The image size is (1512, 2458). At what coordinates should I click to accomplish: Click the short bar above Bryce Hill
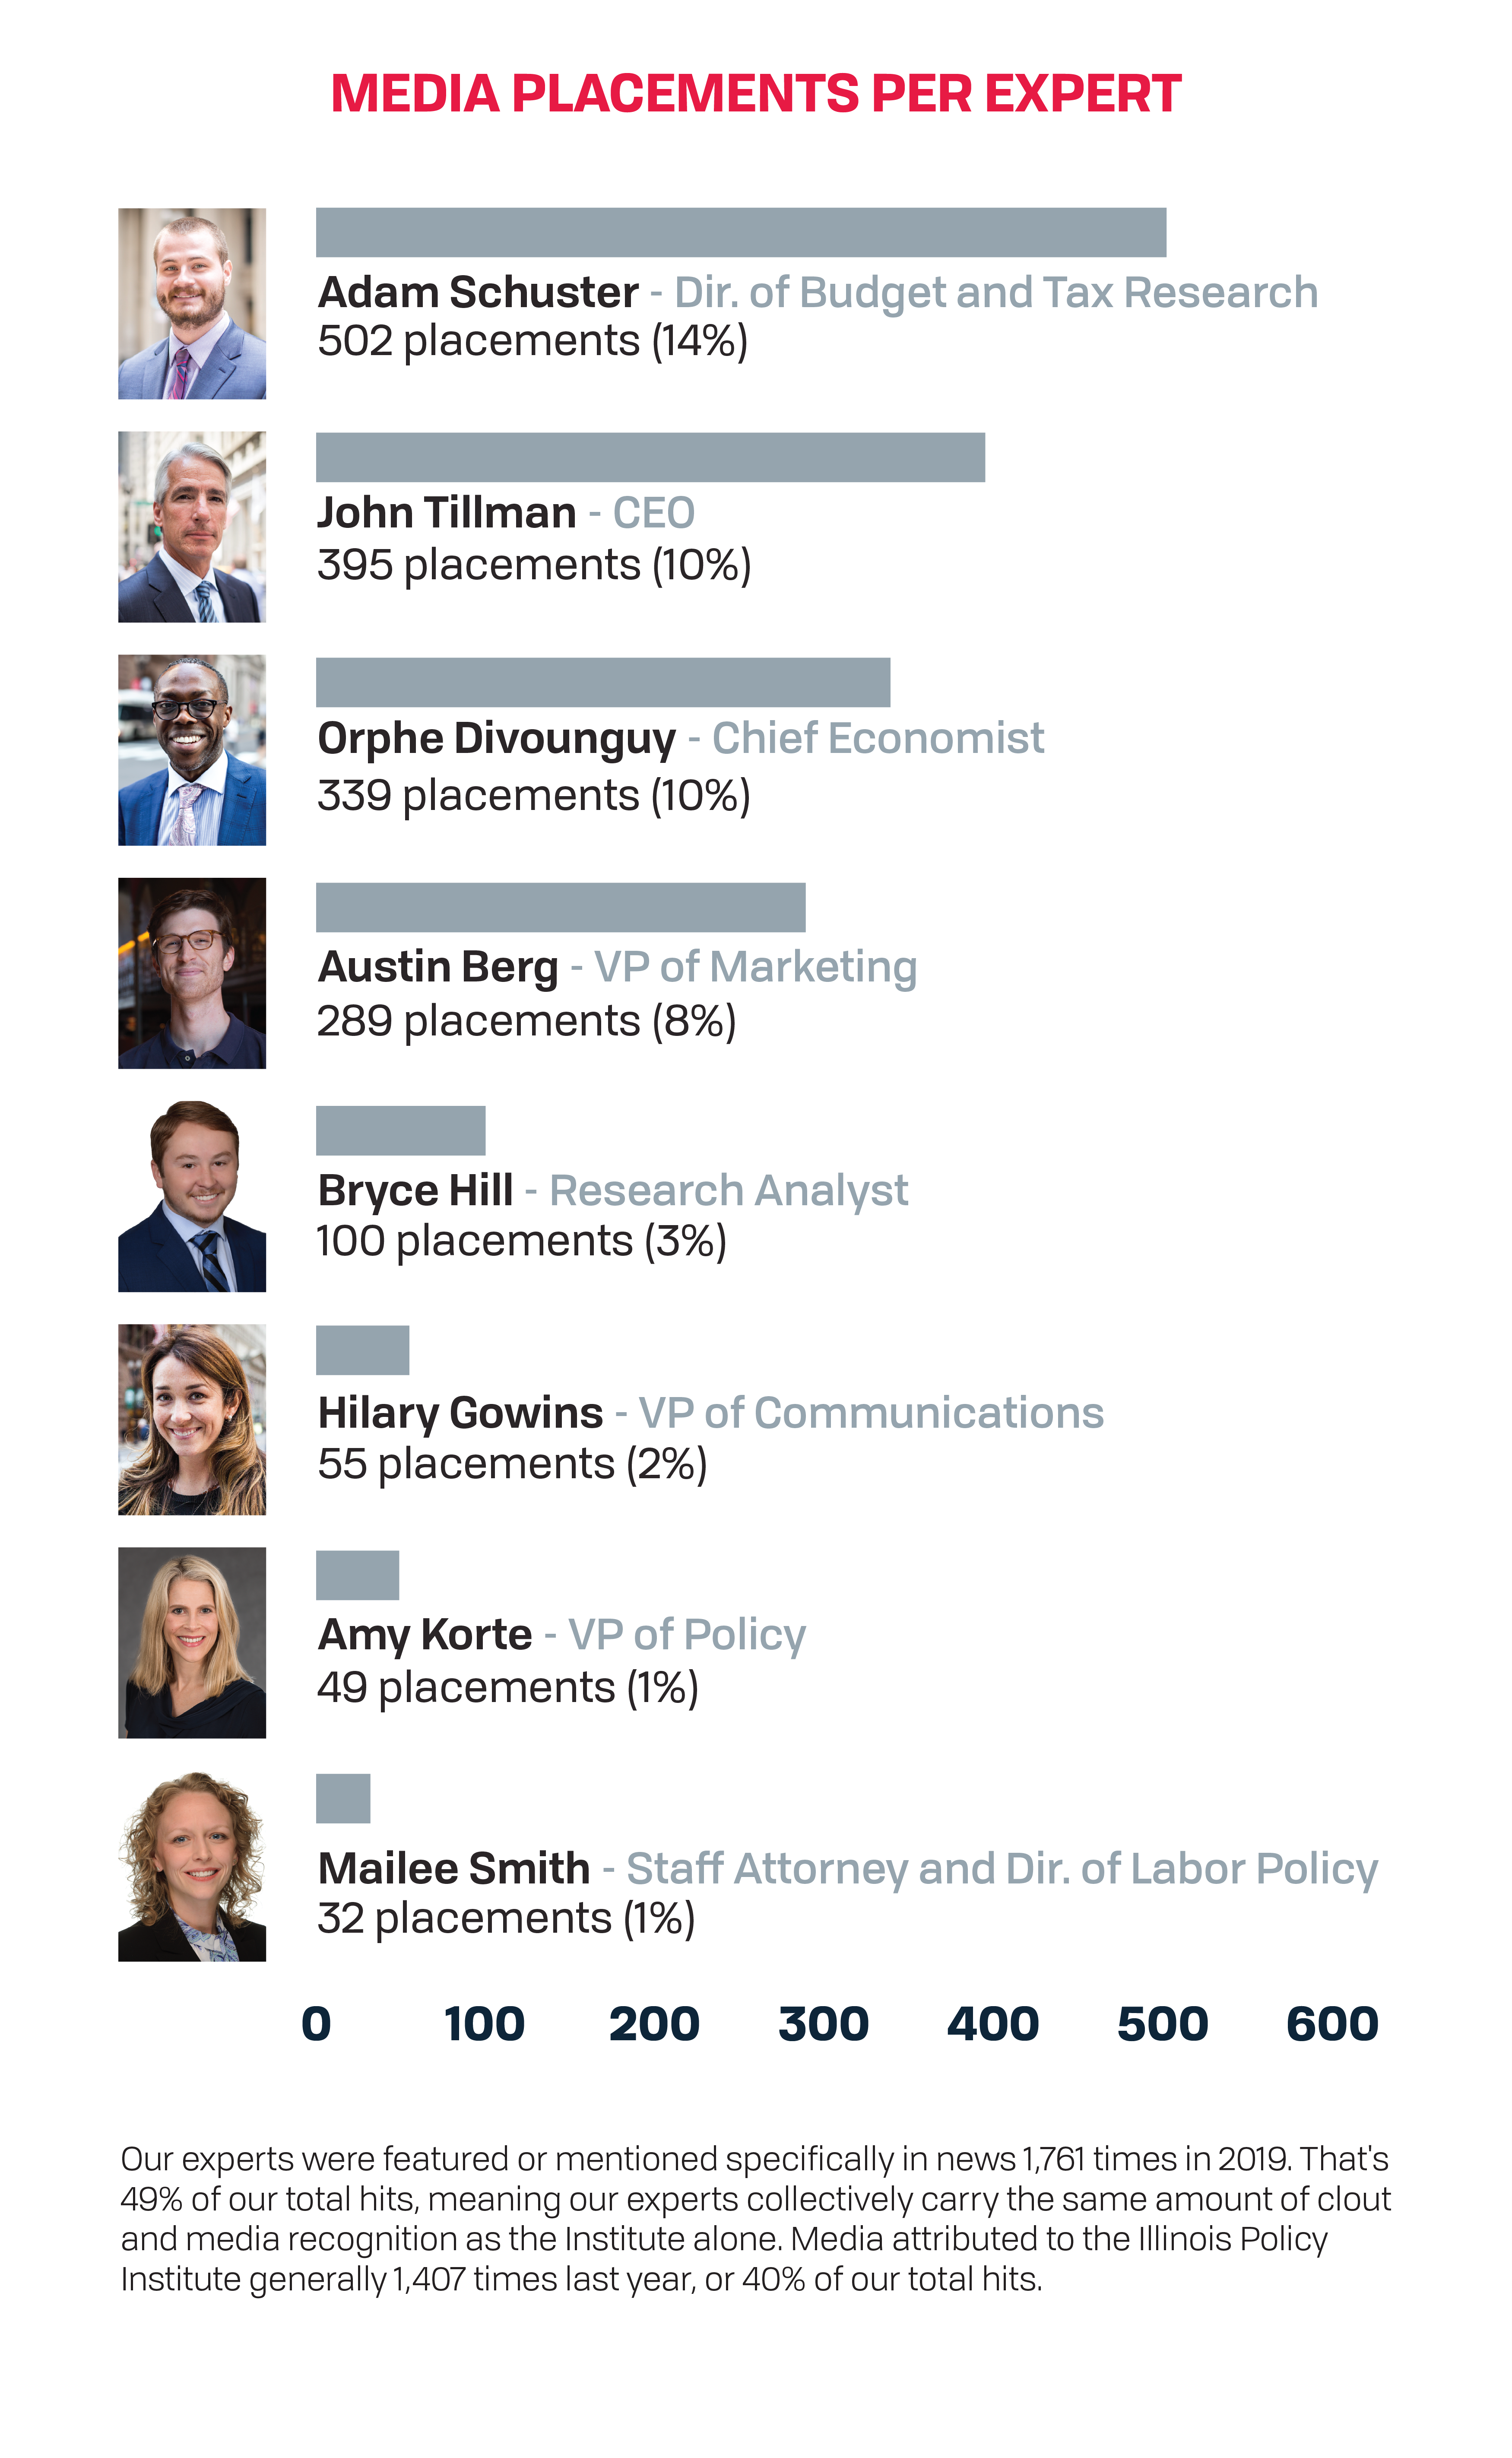pyautogui.click(x=401, y=1130)
